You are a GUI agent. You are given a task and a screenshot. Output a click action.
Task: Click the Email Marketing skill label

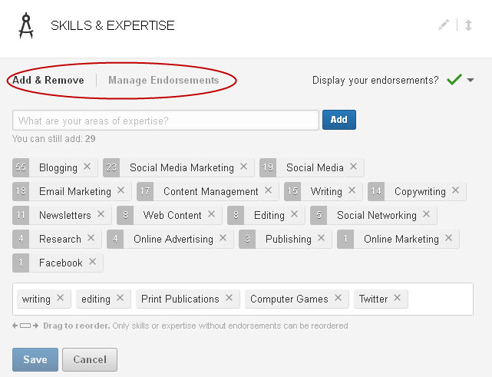(75, 191)
